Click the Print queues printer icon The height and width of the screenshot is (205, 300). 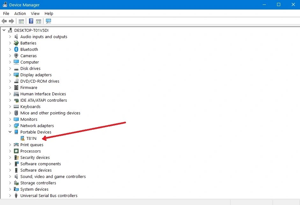(x=16, y=145)
